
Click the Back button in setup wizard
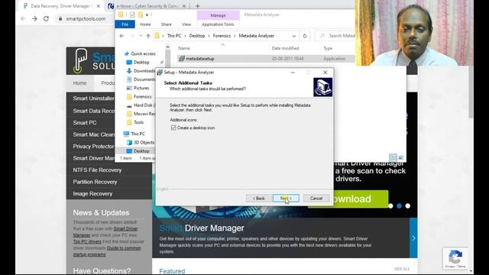click(259, 199)
